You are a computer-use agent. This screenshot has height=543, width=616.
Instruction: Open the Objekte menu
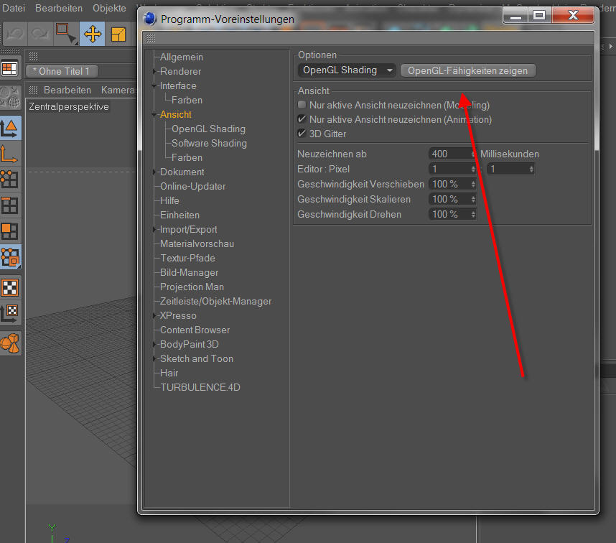tap(109, 8)
